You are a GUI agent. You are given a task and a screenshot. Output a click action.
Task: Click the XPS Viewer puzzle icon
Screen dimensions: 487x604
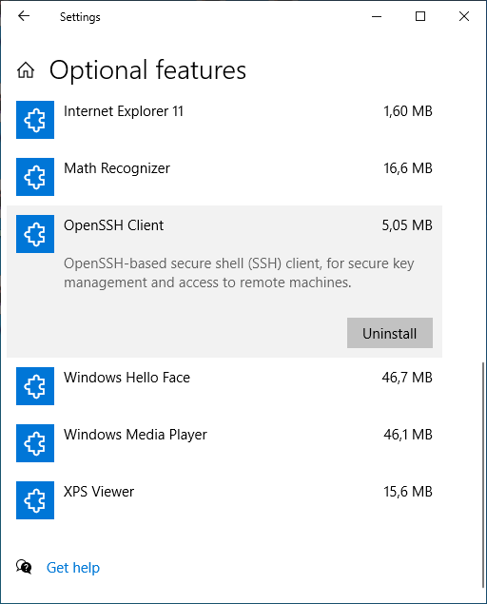[35, 500]
